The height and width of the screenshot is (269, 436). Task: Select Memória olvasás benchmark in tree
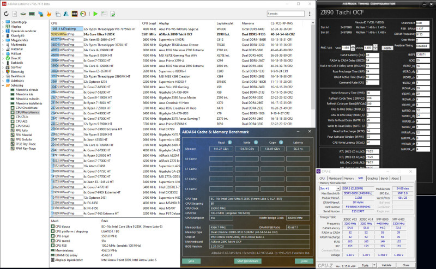27,90
